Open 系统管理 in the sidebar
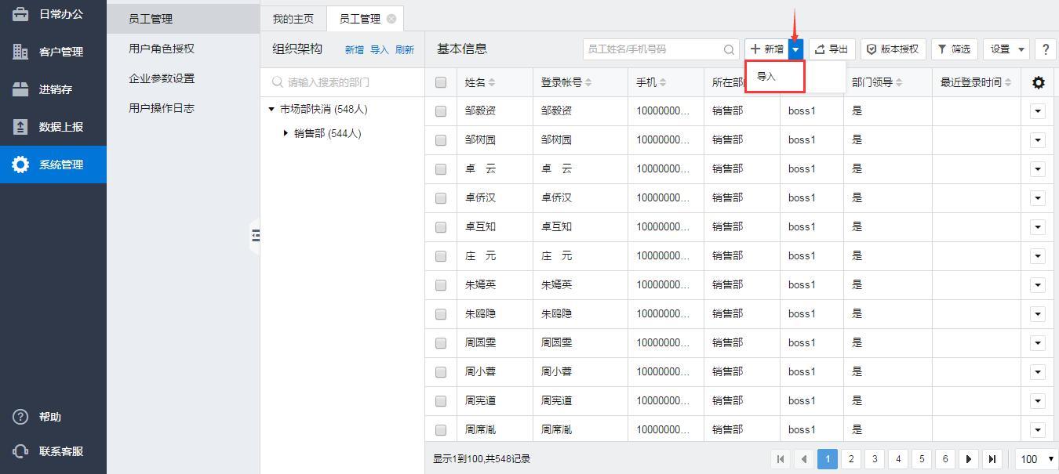Image resolution: width=1059 pixels, height=474 pixels. coord(53,165)
